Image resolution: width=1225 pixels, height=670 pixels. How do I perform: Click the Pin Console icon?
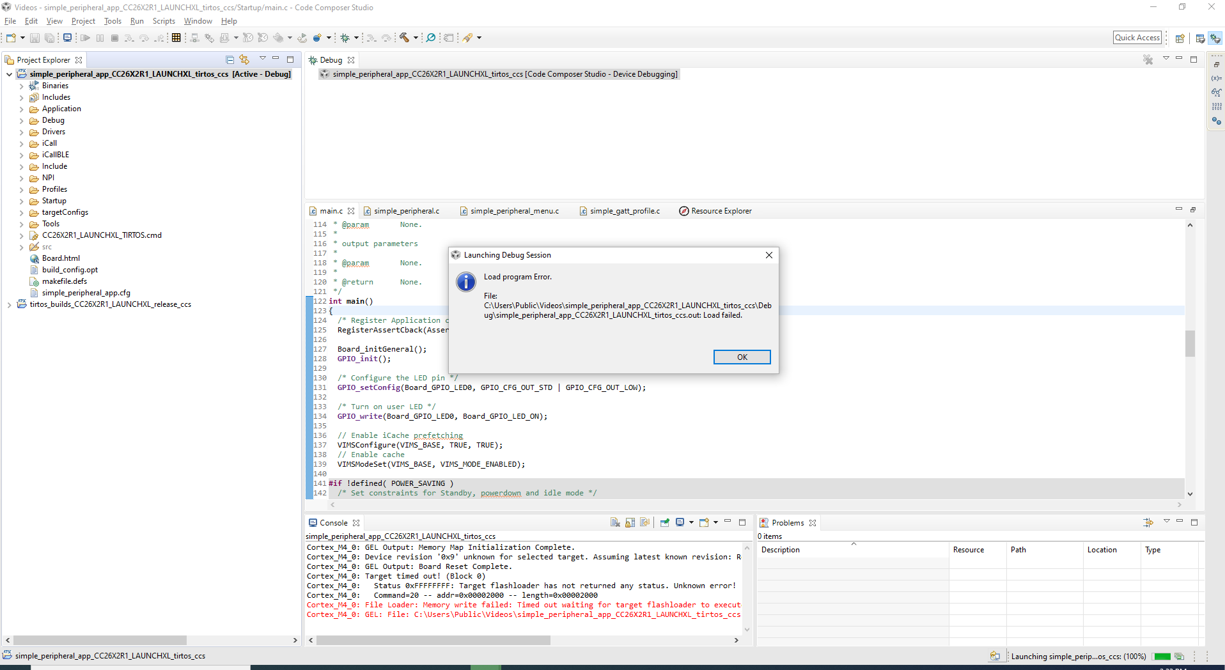[x=665, y=522]
